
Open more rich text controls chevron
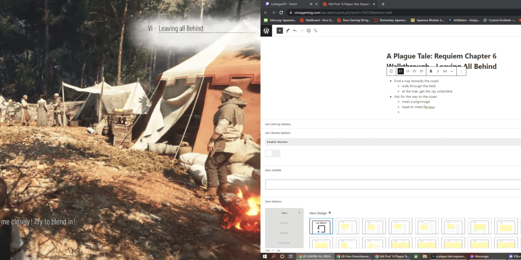click(452, 71)
